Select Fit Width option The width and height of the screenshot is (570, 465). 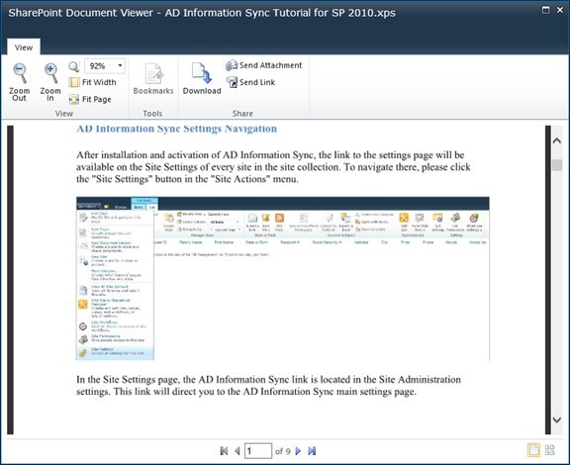[x=92, y=82]
